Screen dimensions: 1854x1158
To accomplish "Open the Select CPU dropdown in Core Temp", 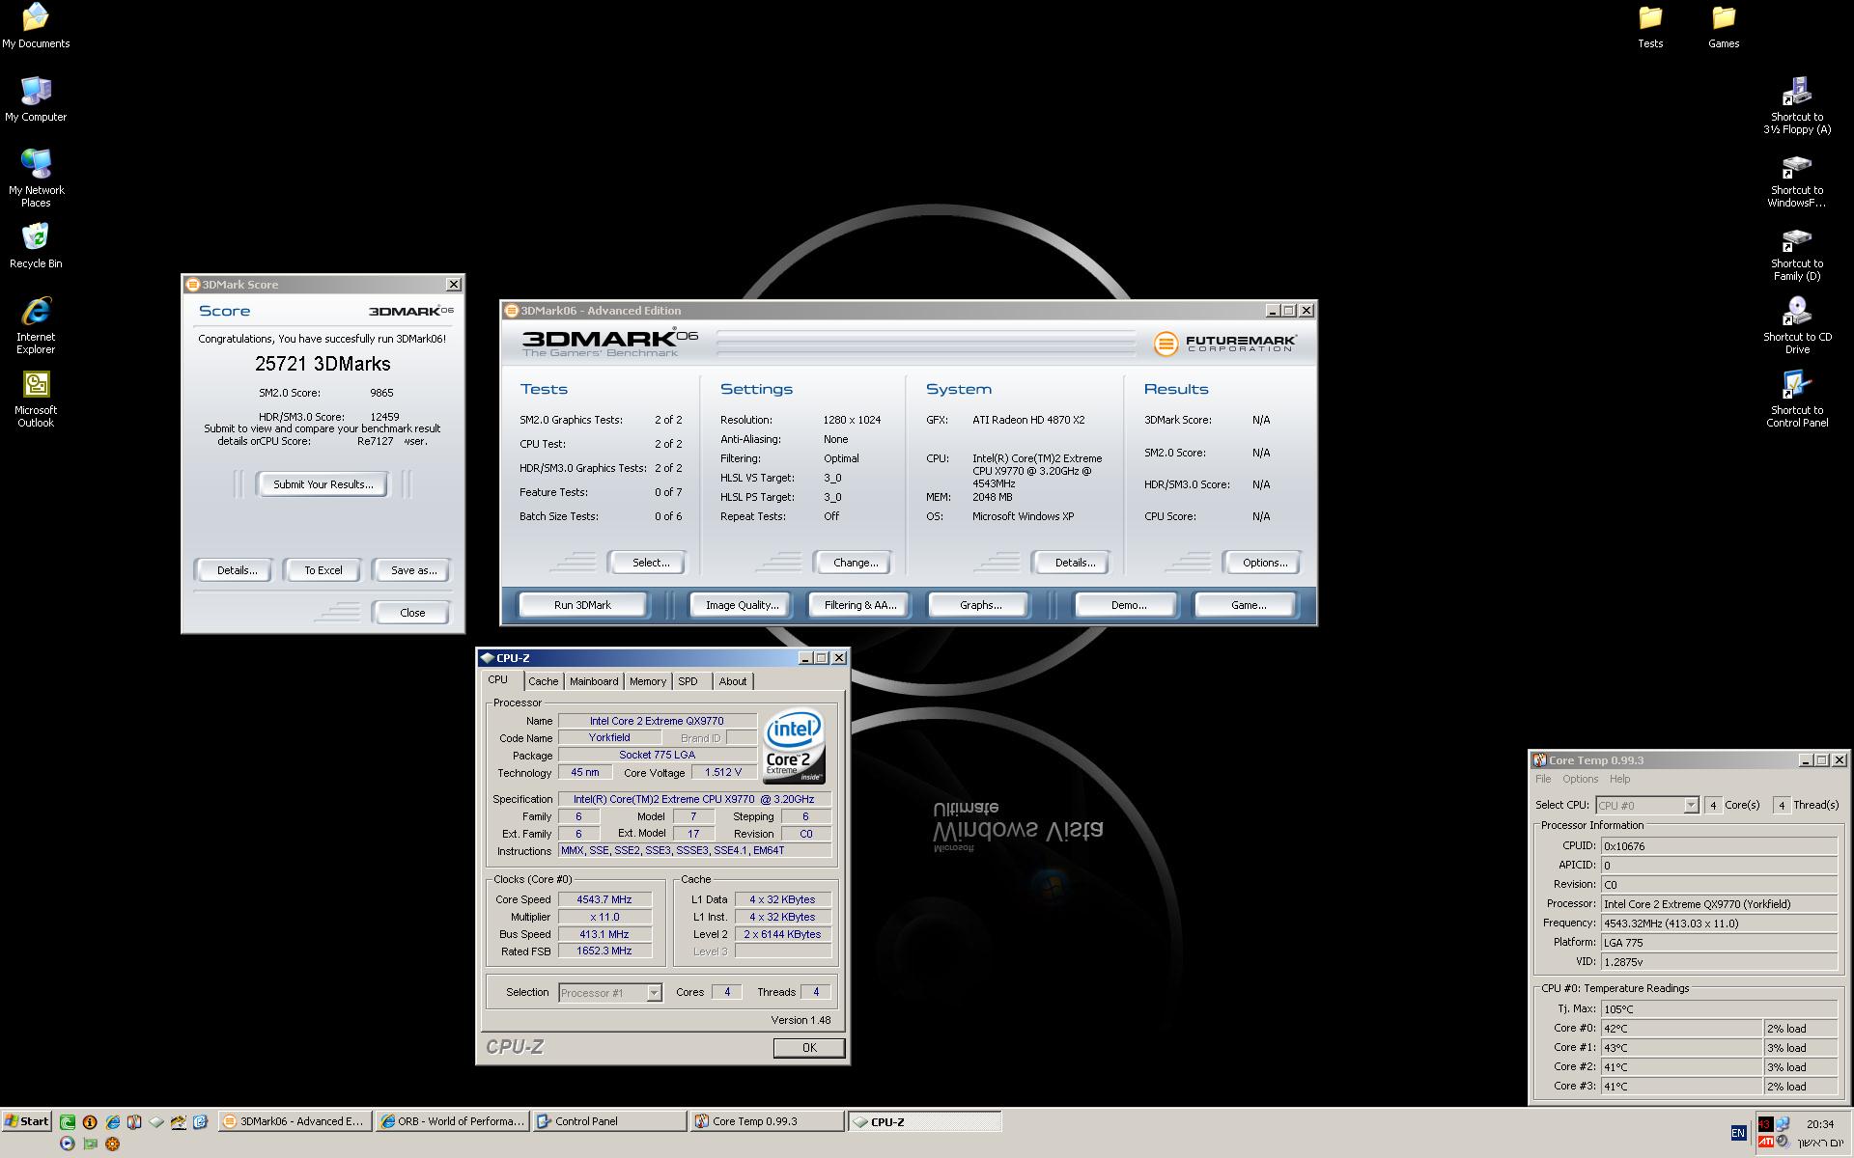I will click(1647, 805).
